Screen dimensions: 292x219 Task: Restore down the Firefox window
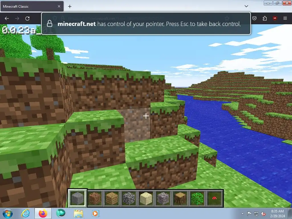(277, 3)
